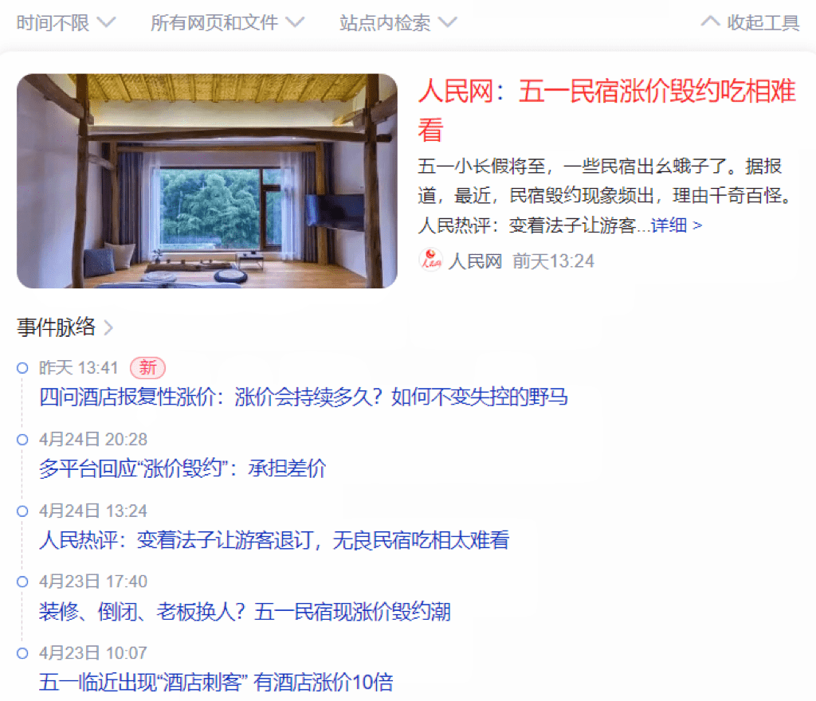Click timeline marker for 昨天 13:41
816x701 pixels.
pos(22,368)
